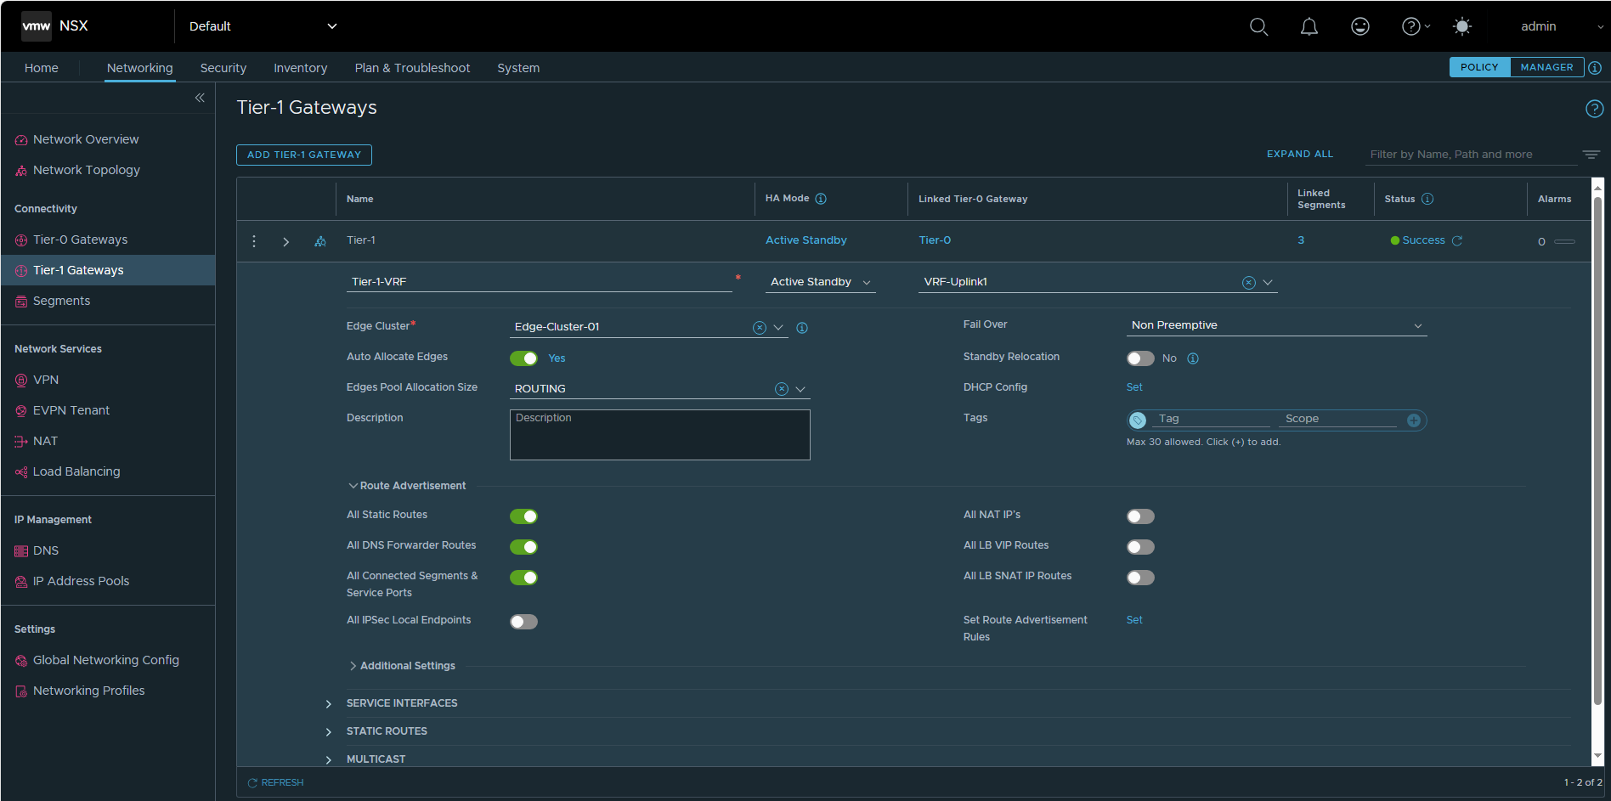The width and height of the screenshot is (1611, 801).
Task: Click the Filter by Name search field
Action: 1470,155
